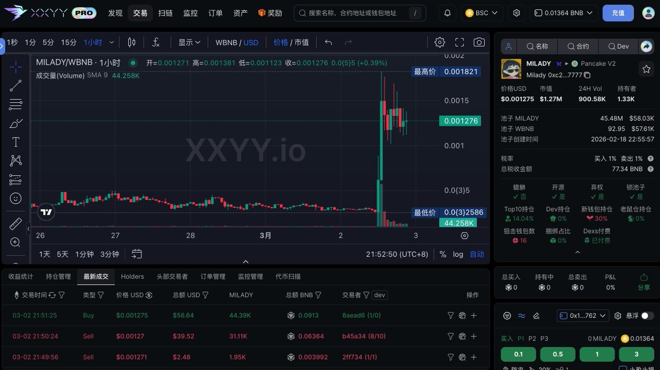
Task: Switch chart to 市值 market cap view
Action: point(301,42)
